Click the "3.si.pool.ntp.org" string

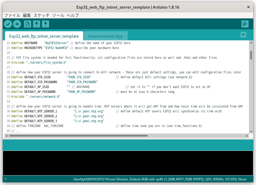(x=89, y=121)
